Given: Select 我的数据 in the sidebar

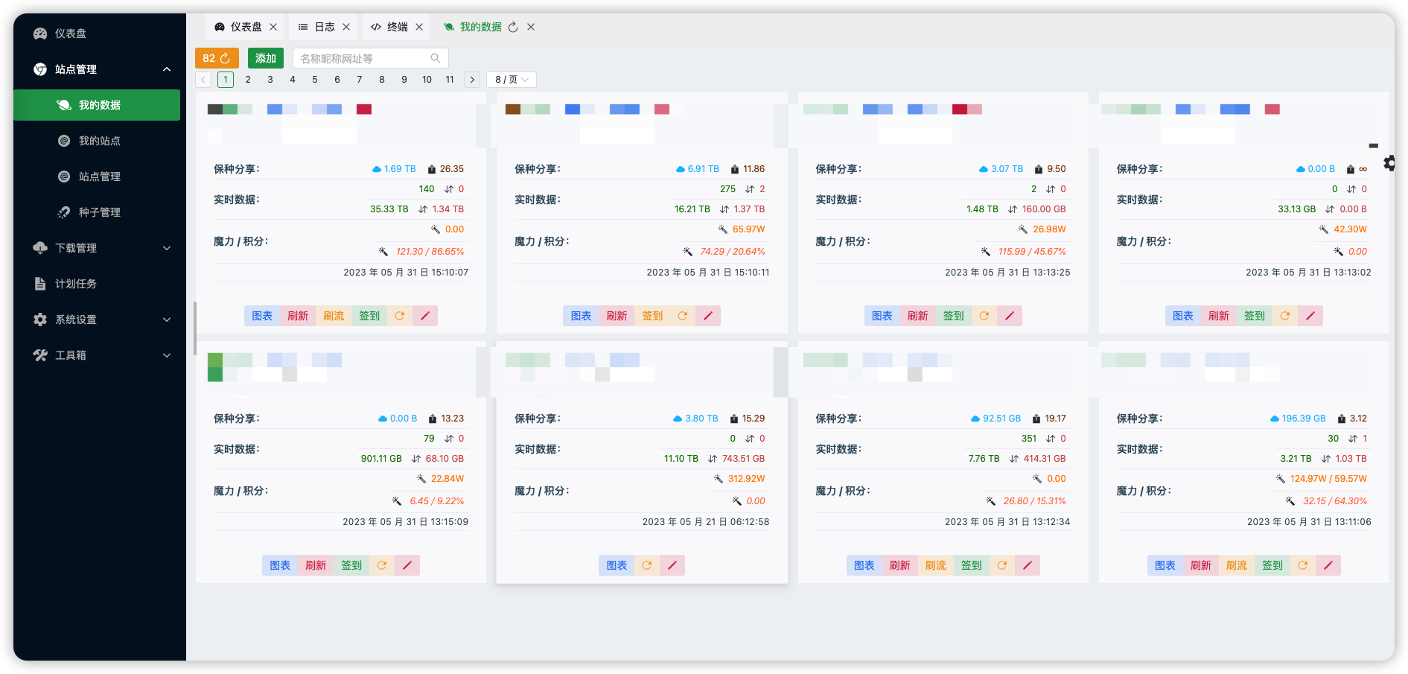Looking at the screenshot, I should (x=97, y=105).
